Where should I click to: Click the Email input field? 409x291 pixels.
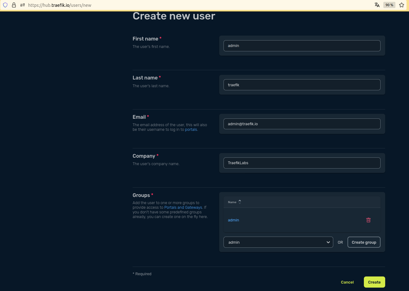pyautogui.click(x=302, y=124)
